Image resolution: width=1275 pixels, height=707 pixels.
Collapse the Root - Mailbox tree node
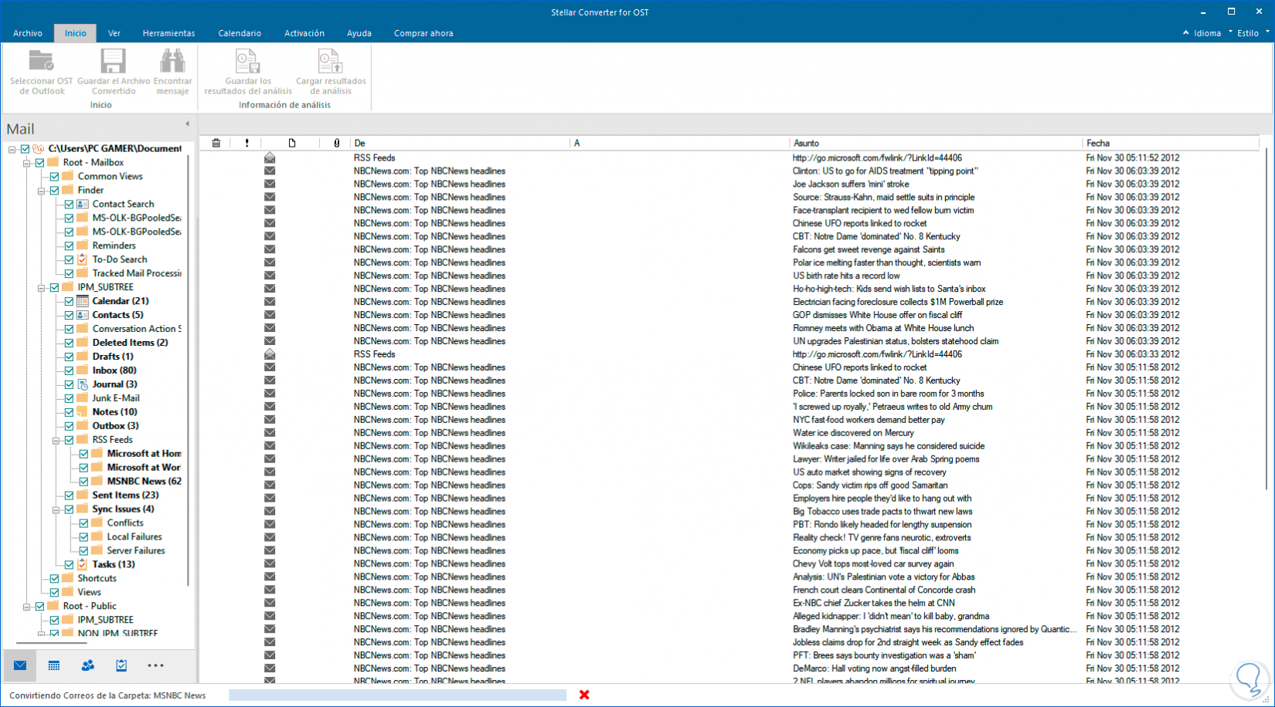pyautogui.click(x=27, y=163)
